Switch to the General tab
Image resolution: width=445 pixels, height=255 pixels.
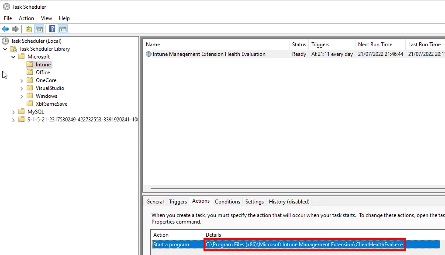click(x=155, y=202)
